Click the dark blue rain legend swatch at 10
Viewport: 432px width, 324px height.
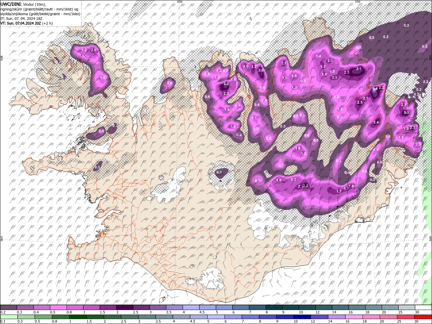click(x=302, y=317)
